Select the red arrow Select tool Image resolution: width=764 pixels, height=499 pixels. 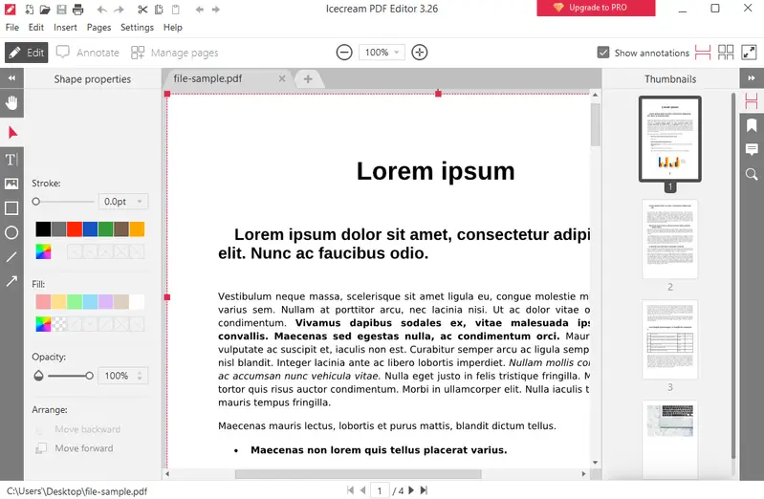pyautogui.click(x=11, y=132)
